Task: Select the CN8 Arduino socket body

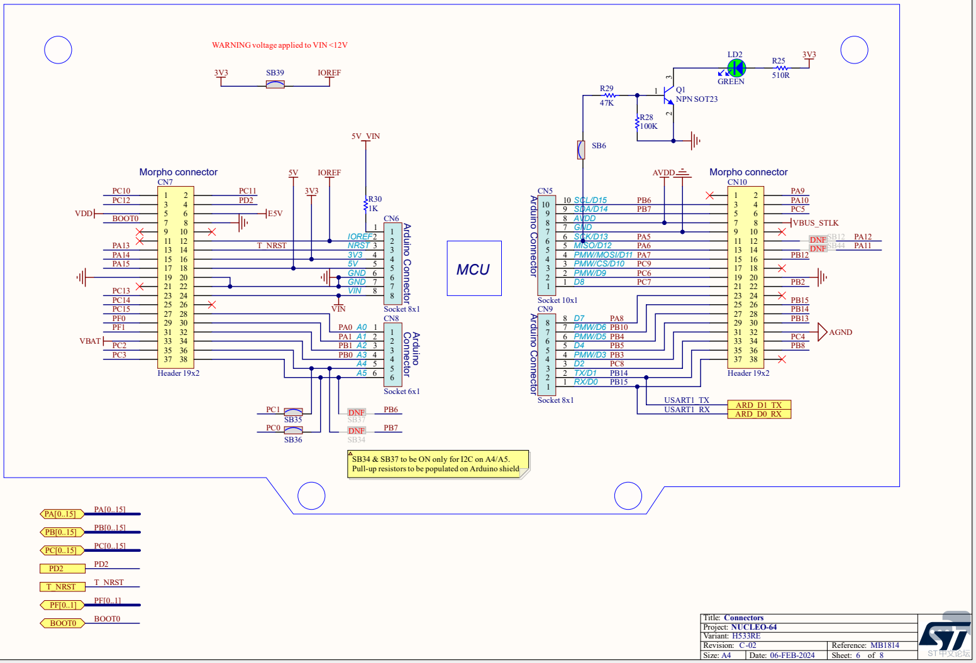Action: click(x=393, y=355)
